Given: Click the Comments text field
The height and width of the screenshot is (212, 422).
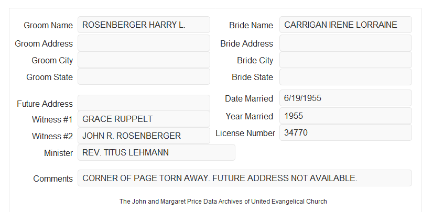Looking at the screenshot, I should [245, 178].
